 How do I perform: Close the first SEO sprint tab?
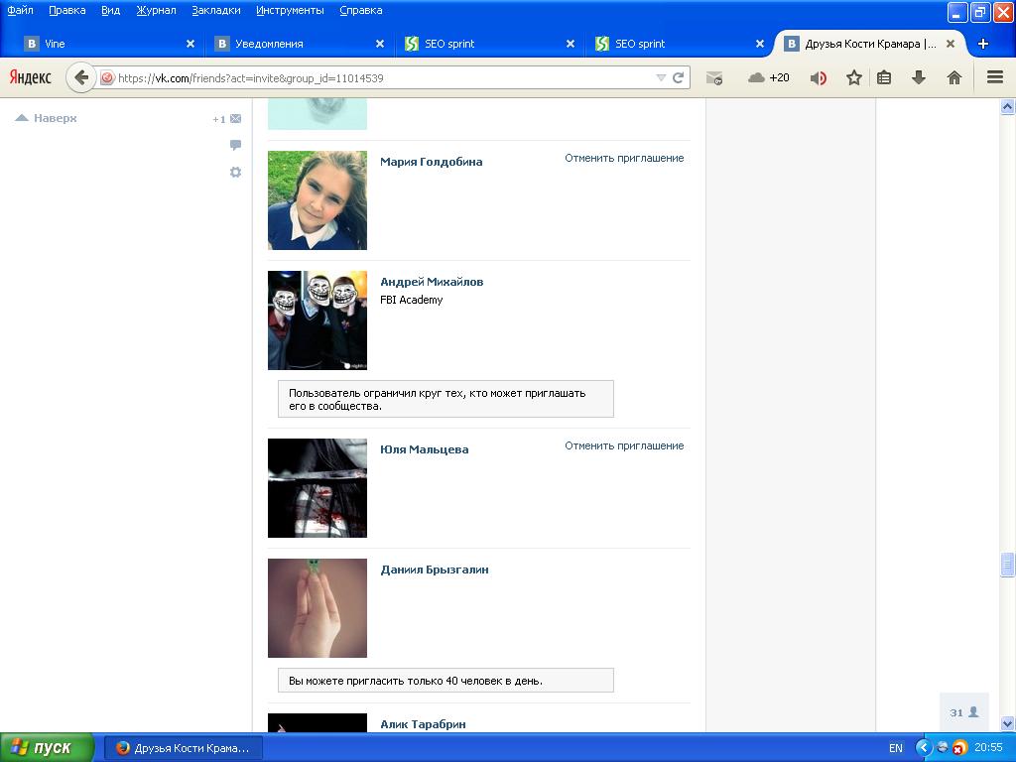pyautogui.click(x=571, y=44)
